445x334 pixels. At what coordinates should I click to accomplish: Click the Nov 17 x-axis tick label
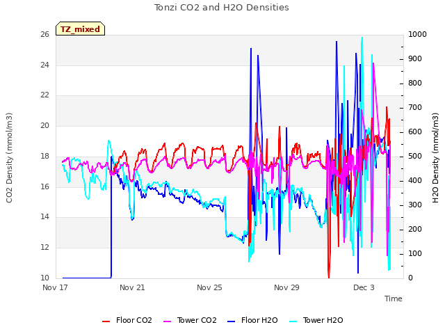point(55,287)
